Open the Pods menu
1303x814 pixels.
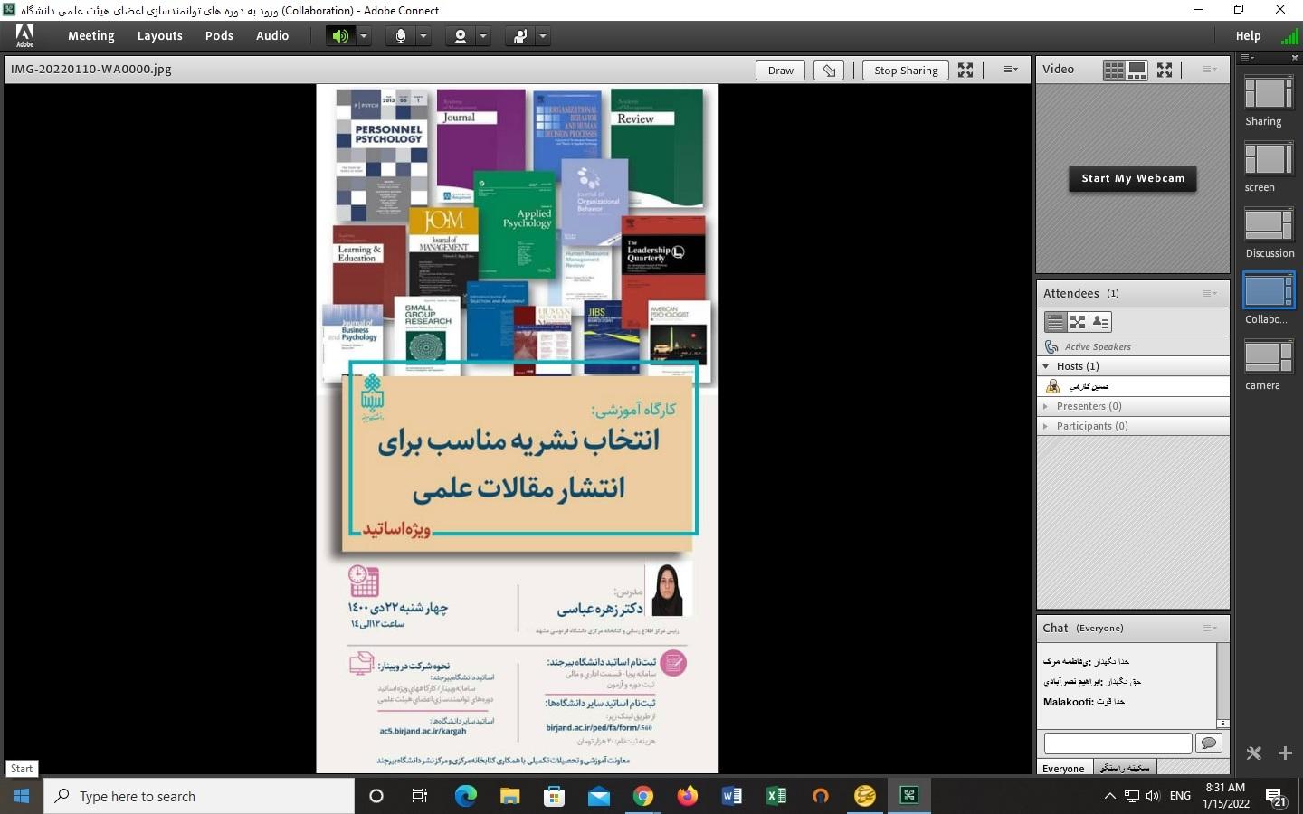click(x=219, y=36)
